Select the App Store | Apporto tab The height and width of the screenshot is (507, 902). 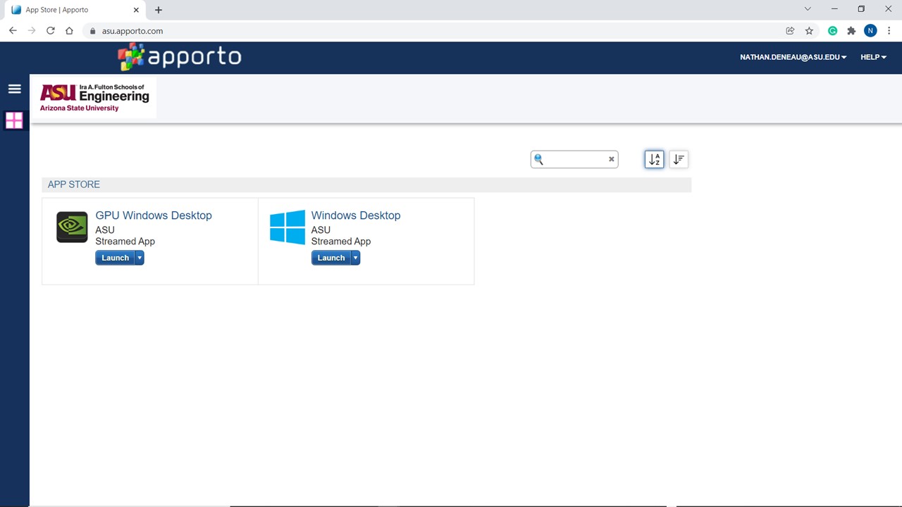point(75,10)
